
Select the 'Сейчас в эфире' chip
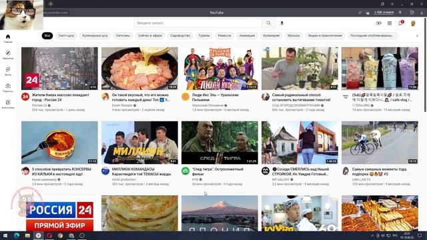click(x=149, y=35)
